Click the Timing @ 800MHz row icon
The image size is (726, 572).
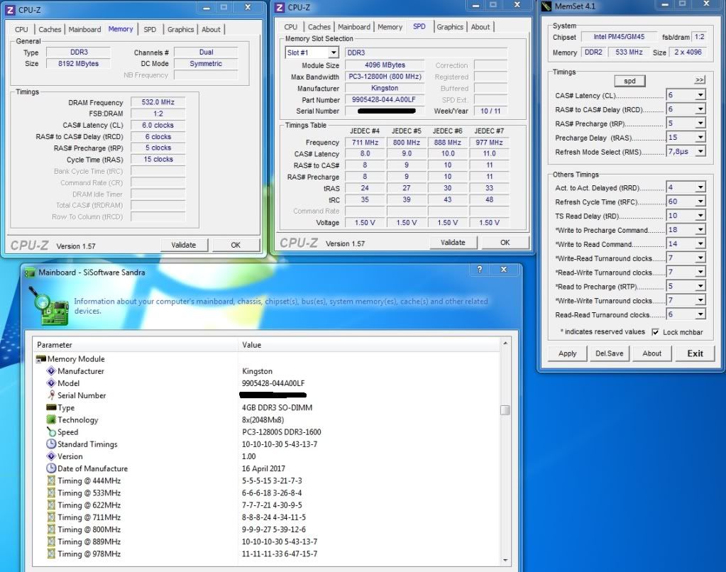(51, 529)
